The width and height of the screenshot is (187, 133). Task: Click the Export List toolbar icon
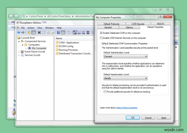coord(52,32)
